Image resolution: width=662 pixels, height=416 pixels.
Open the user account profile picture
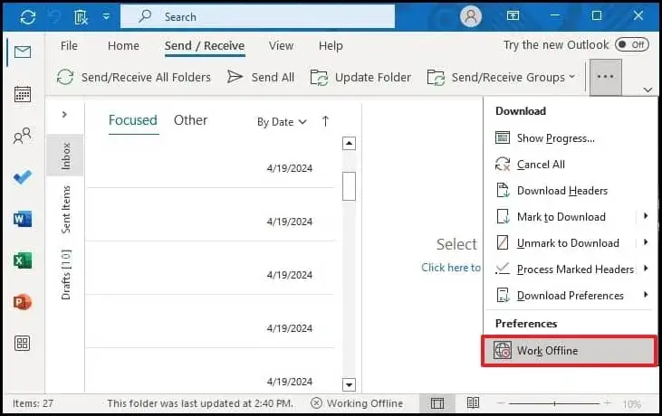[x=471, y=17]
